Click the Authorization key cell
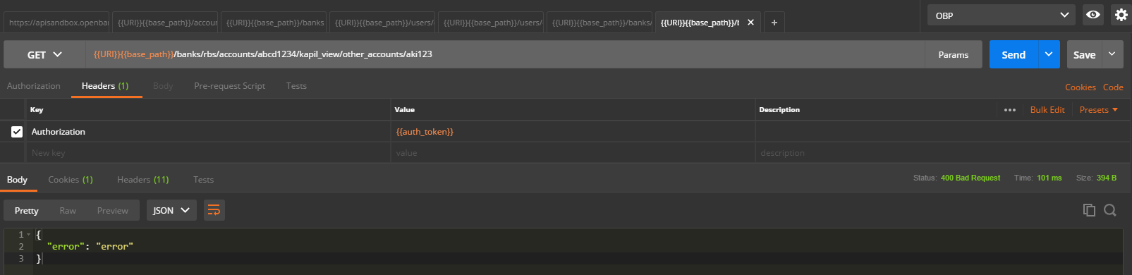Image resolution: width=1132 pixels, height=275 pixels. [x=209, y=132]
